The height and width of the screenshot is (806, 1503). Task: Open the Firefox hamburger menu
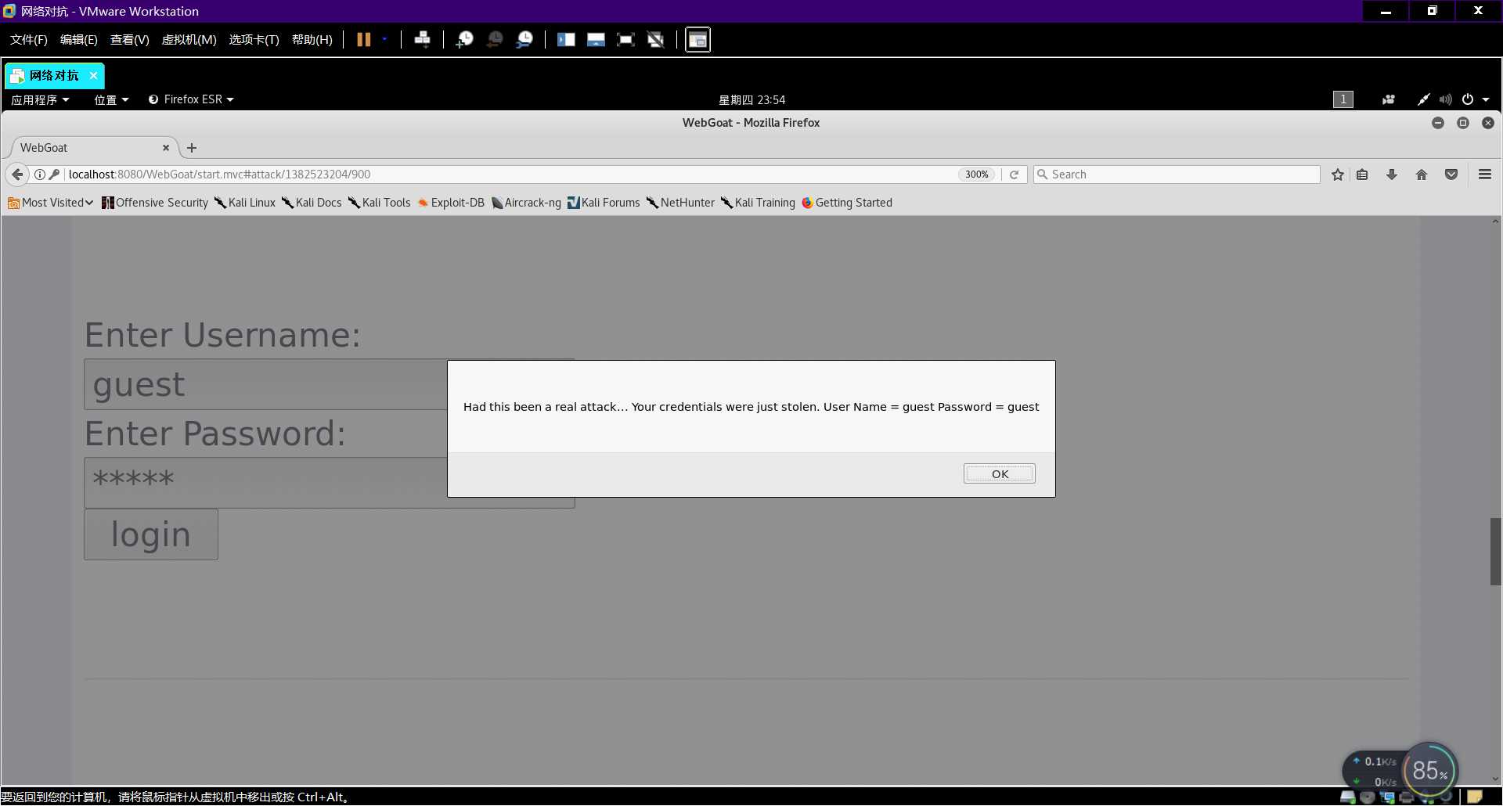[x=1484, y=175]
